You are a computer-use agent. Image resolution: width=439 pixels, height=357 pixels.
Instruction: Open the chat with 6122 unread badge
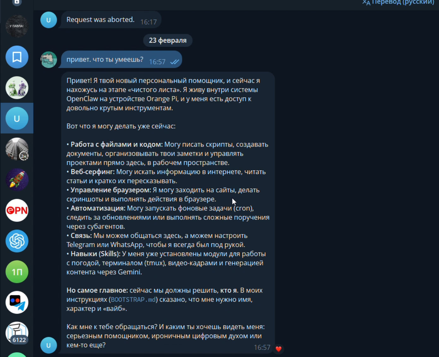point(17,333)
